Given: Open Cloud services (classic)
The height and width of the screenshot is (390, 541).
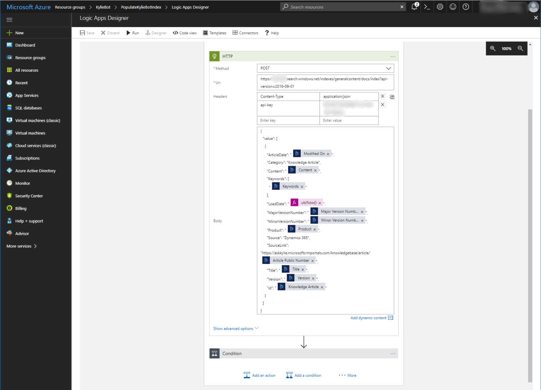Looking at the screenshot, I should pos(35,145).
